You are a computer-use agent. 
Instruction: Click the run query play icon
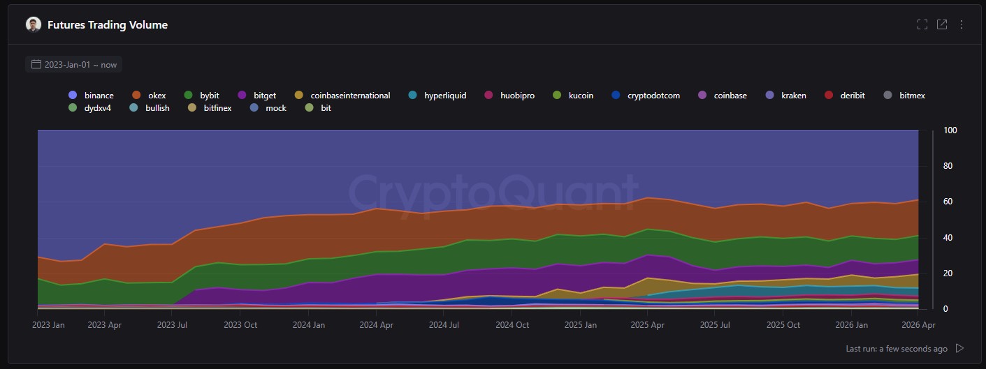(x=960, y=348)
